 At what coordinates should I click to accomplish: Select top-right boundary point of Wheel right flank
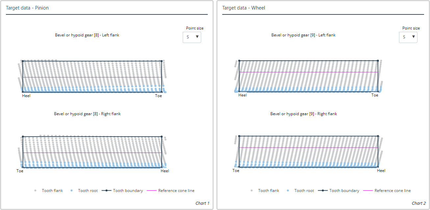click(x=378, y=136)
